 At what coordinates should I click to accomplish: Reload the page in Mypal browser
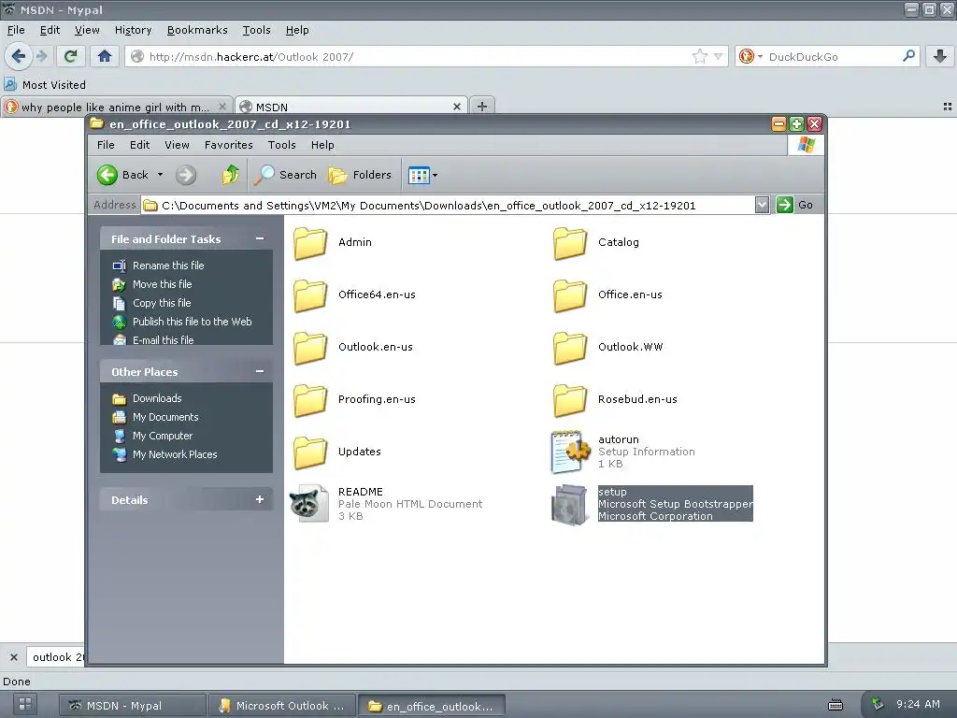coord(70,56)
